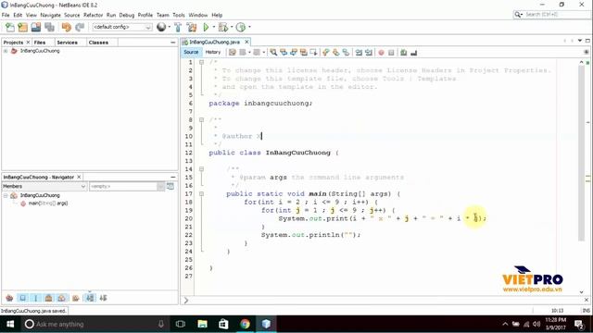Image resolution: width=593 pixels, height=333 pixels.
Task: Click the Undo toolbar icon
Action: pyautogui.click(x=67, y=27)
